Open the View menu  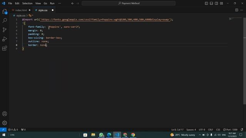tap(38, 3)
